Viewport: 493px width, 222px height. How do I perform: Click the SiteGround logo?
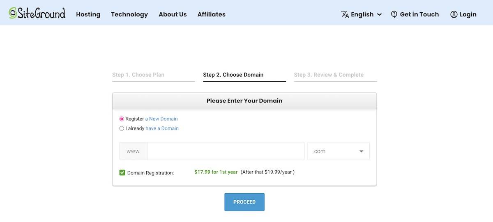pyautogui.click(x=37, y=13)
